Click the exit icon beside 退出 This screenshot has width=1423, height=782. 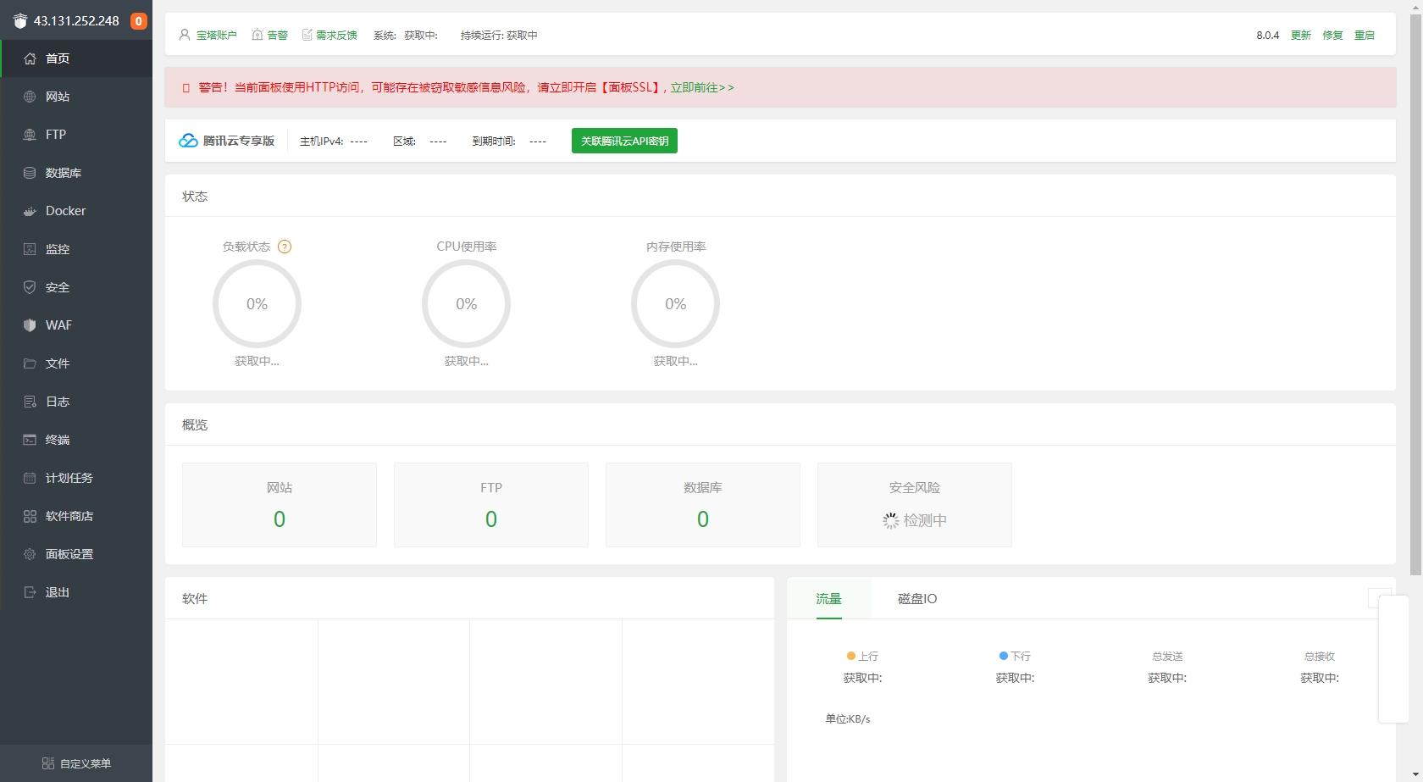pos(30,592)
